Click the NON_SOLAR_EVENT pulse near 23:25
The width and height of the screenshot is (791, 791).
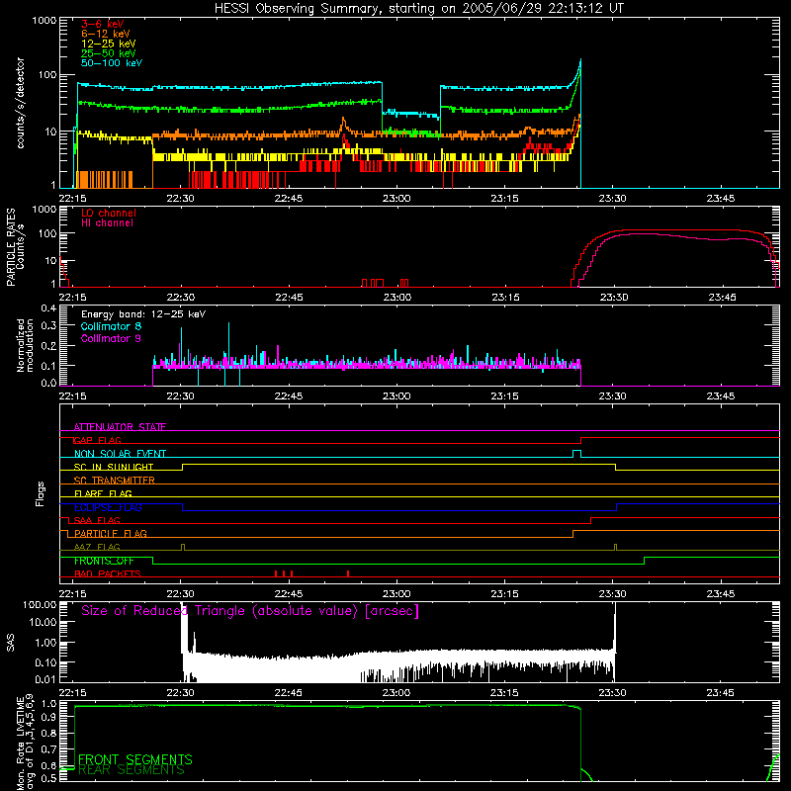tap(576, 453)
